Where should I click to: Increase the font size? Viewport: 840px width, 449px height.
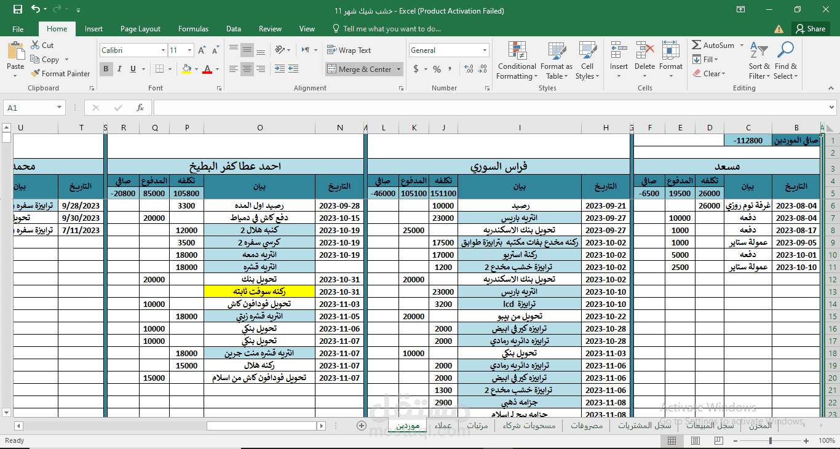(202, 50)
